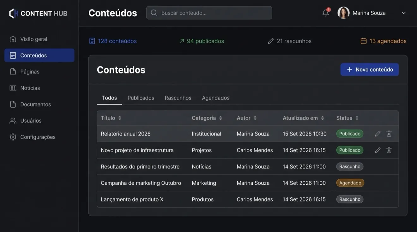Expand the Marina Souza account menu chevron

click(x=403, y=13)
